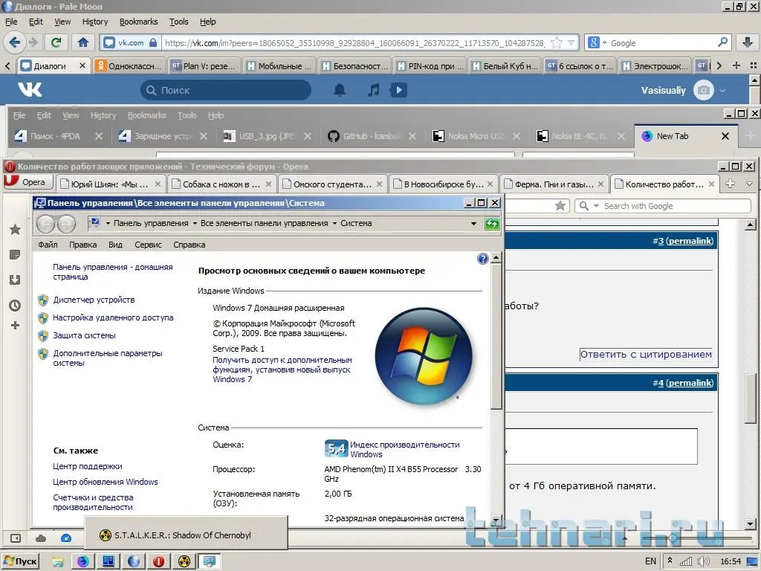Click System window vertical scrollbar thumb
Screen dimensions: 761x571
point(496,337)
